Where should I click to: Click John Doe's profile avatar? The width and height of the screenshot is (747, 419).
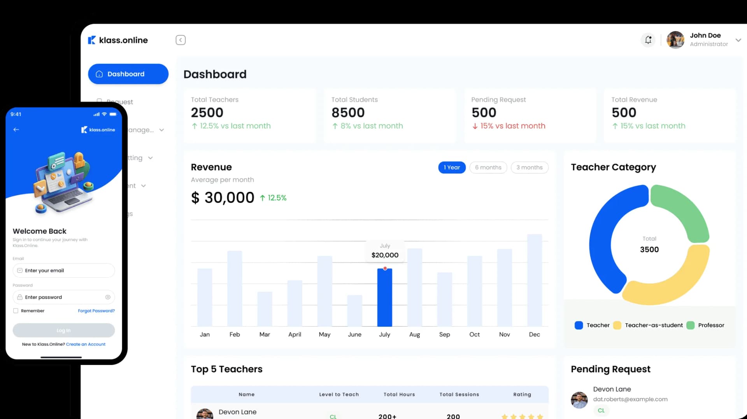[x=675, y=40]
